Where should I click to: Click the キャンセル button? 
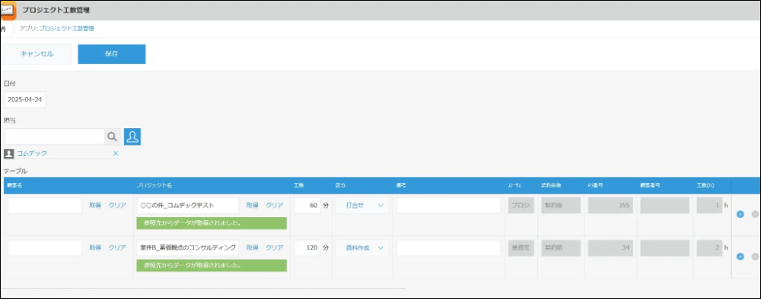37,54
